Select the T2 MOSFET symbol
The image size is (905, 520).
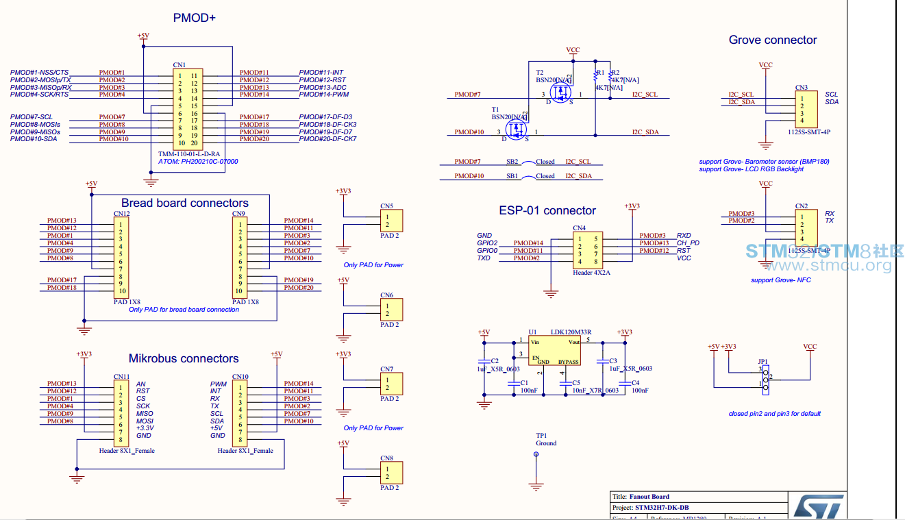[560, 92]
